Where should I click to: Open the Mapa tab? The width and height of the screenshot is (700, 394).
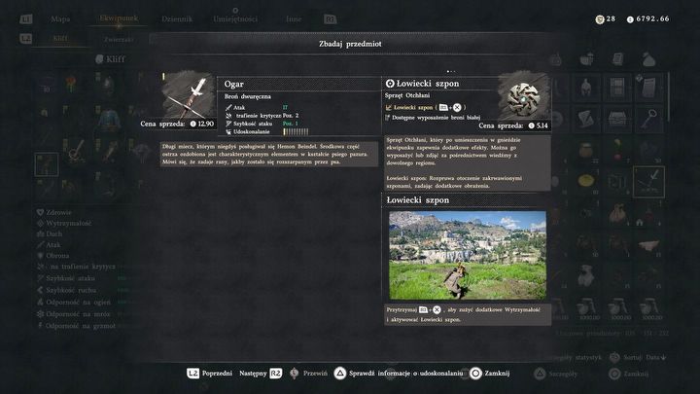click(60, 18)
